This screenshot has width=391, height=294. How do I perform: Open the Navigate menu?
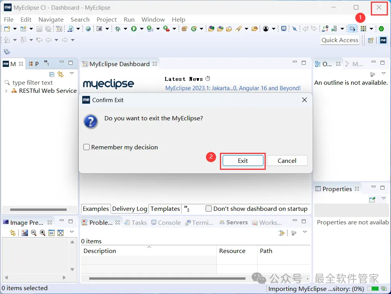[51, 19]
